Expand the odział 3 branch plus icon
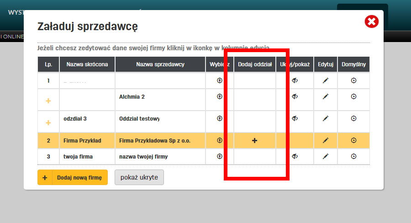411x223 pixels. 48,122
